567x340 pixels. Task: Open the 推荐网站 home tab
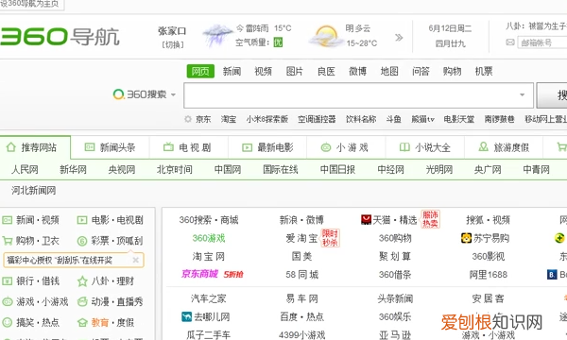(35, 147)
